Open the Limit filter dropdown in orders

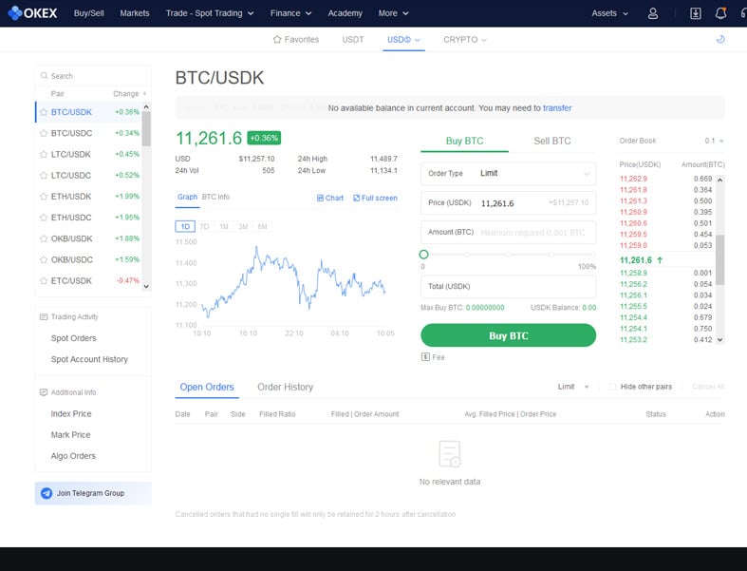tap(573, 387)
